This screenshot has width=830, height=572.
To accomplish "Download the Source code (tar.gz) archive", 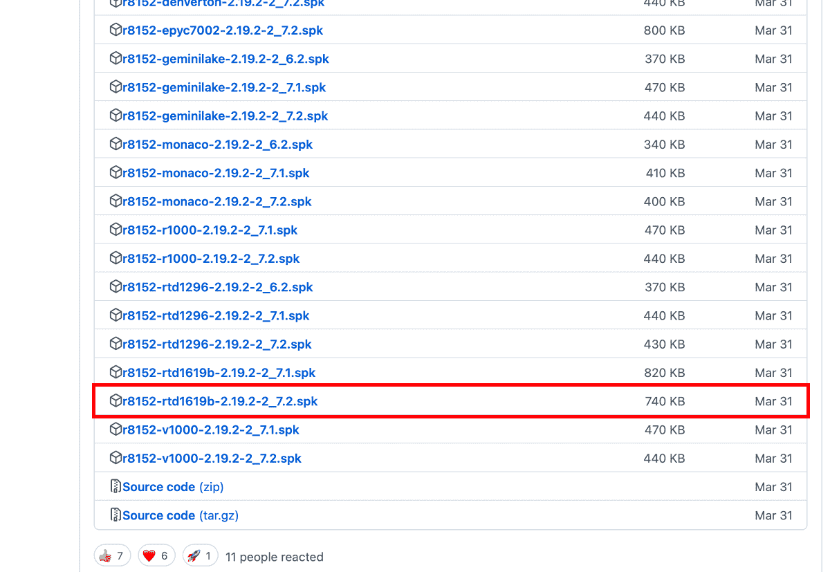I will coord(181,515).
